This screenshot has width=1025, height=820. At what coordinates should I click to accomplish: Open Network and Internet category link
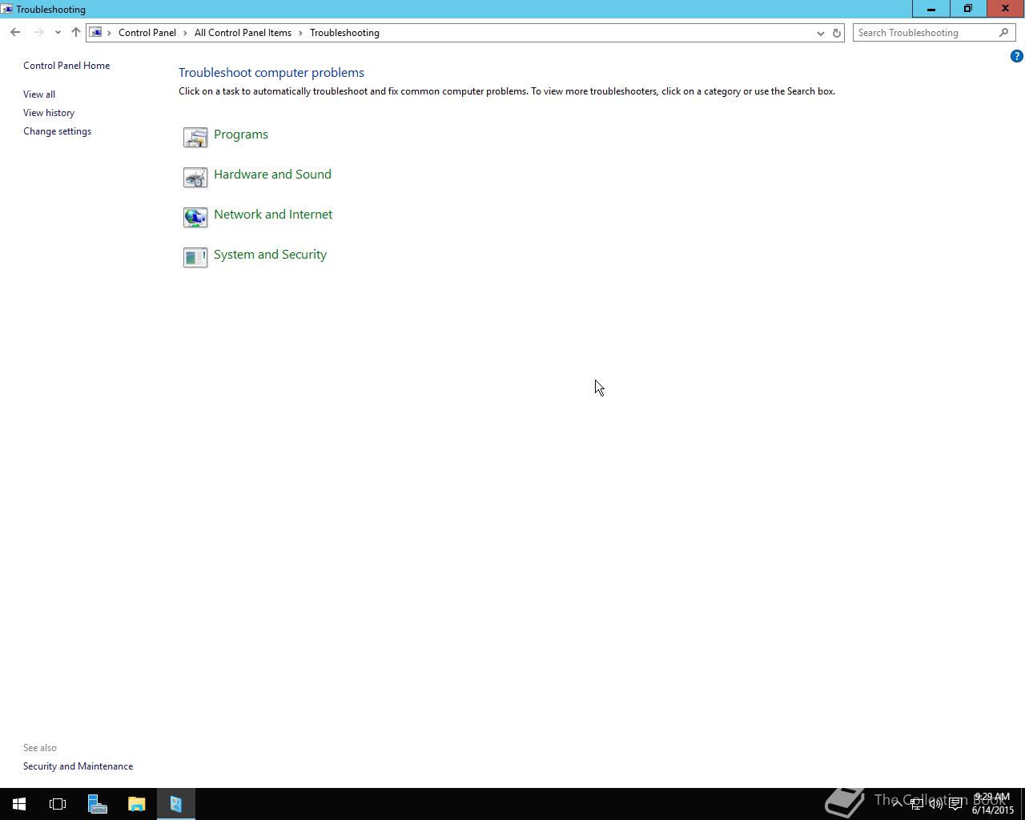click(273, 215)
